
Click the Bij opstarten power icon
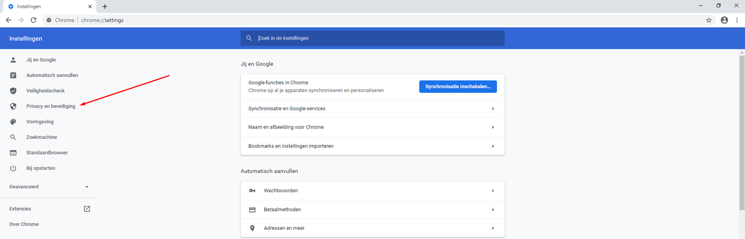pyautogui.click(x=13, y=168)
